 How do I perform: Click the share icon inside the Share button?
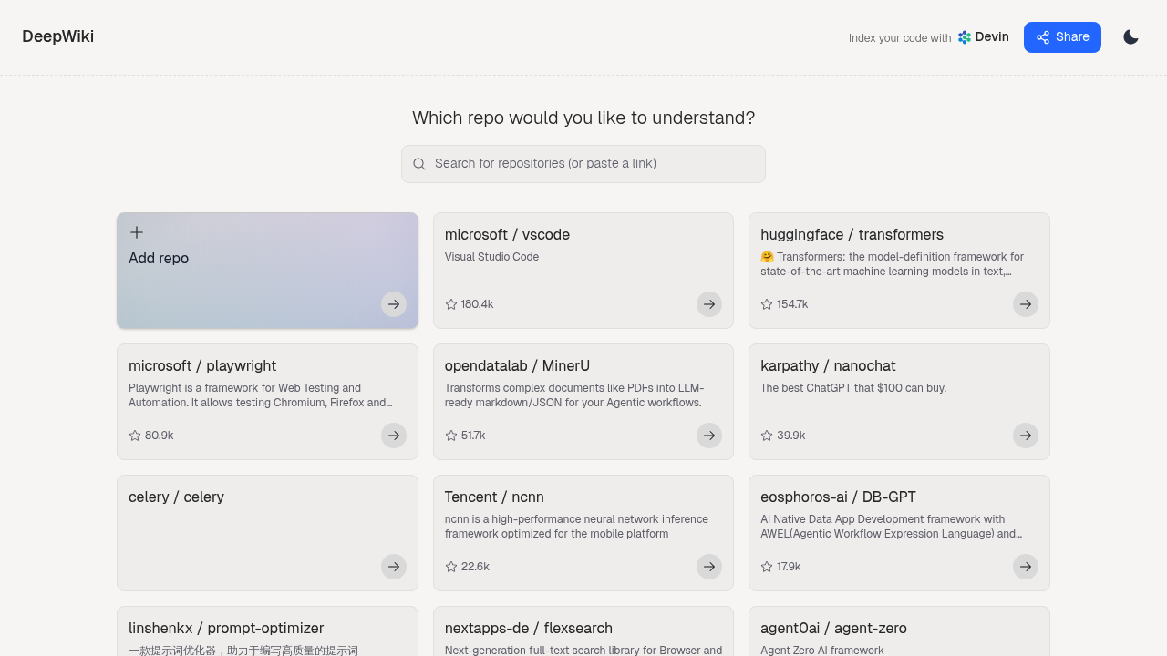tap(1042, 37)
